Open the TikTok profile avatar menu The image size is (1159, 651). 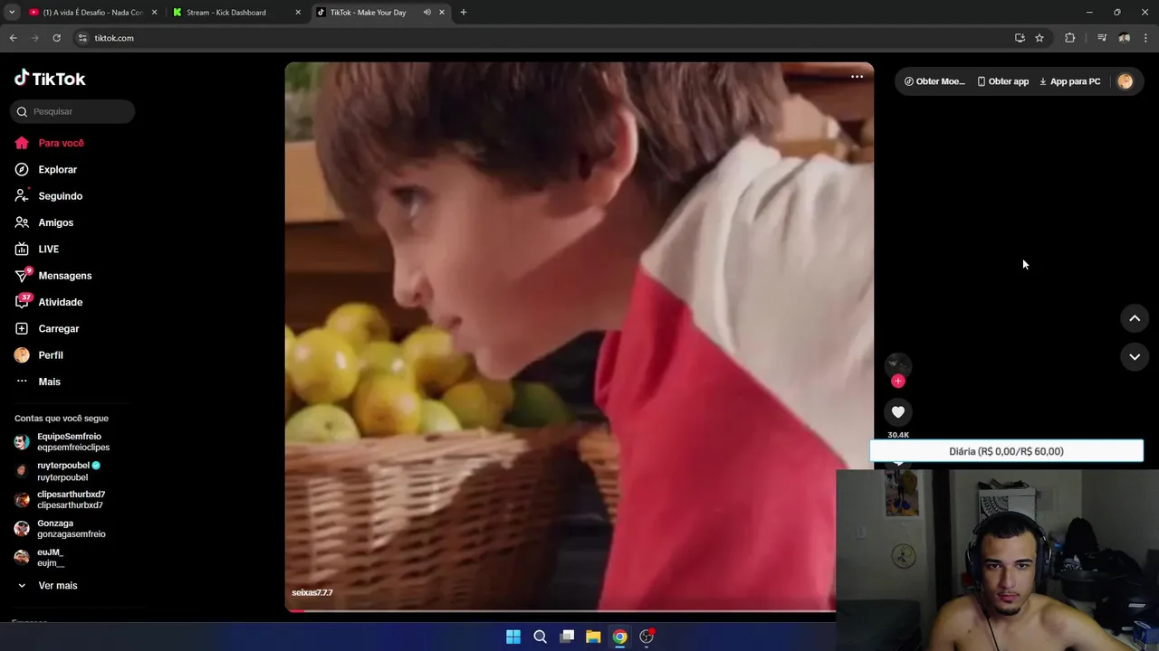[x=1125, y=81]
